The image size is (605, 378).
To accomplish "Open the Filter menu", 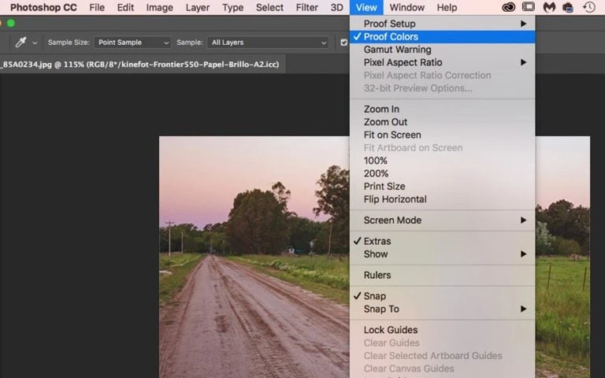I will [307, 7].
